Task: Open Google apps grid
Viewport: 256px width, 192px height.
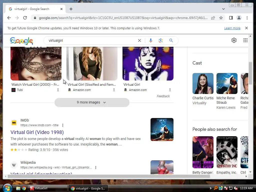Action: pos(245,40)
